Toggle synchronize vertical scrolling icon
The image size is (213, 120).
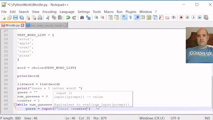point(110,18)
